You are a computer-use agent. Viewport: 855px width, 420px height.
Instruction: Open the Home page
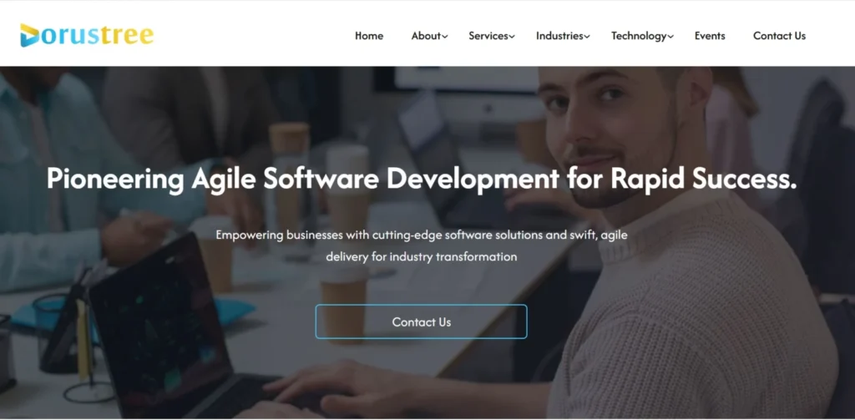pyautogui.click(x=369, y=36)
